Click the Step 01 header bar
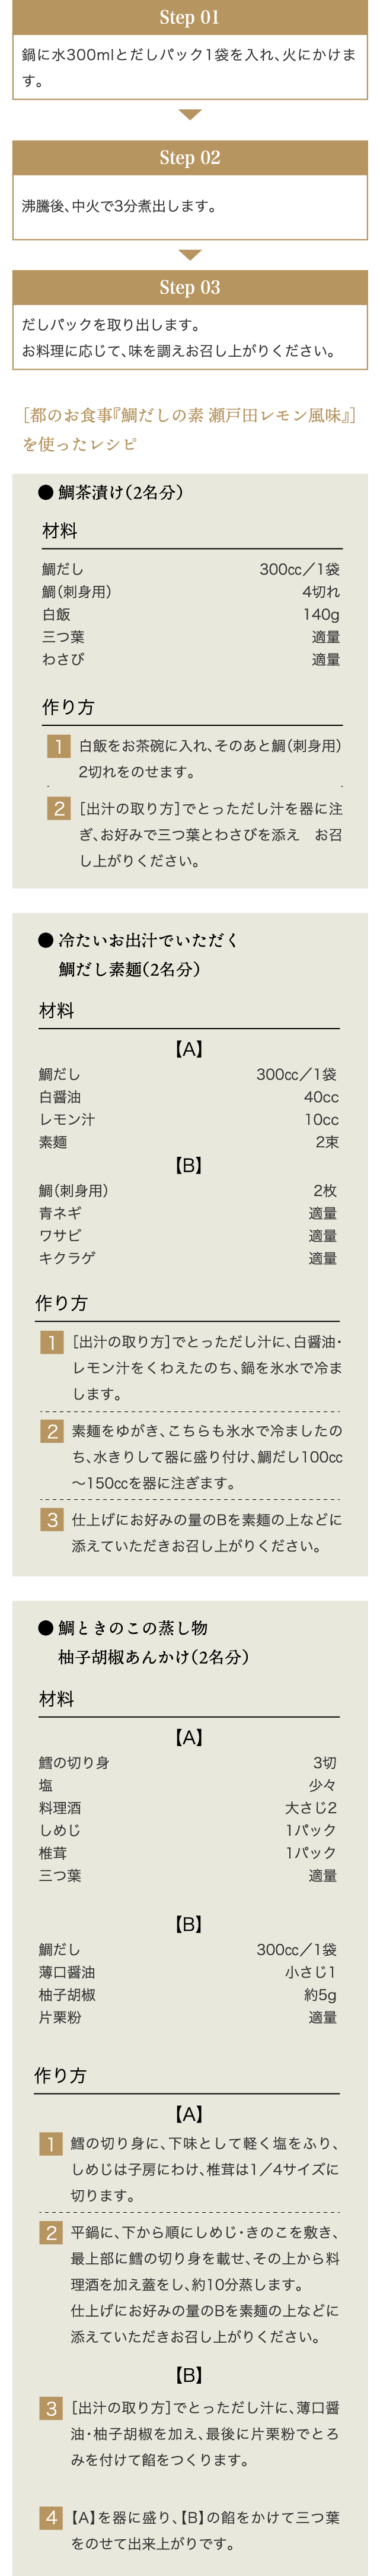Viewport: 380px width, 2576px height. (x=190, y=17)
